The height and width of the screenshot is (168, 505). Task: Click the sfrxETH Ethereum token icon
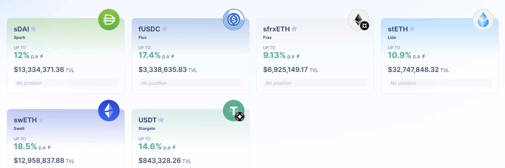(359, 20)
